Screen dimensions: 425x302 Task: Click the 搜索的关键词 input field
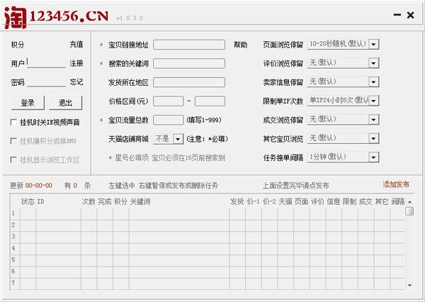pos(189,64)
